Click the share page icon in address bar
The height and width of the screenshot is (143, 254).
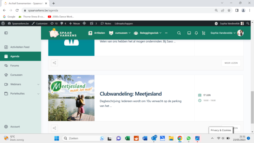223,10
